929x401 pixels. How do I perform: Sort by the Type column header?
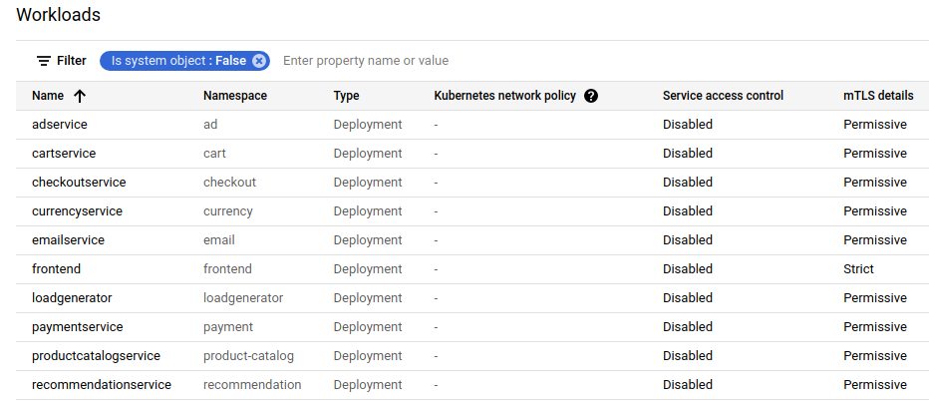pos(346,96)
